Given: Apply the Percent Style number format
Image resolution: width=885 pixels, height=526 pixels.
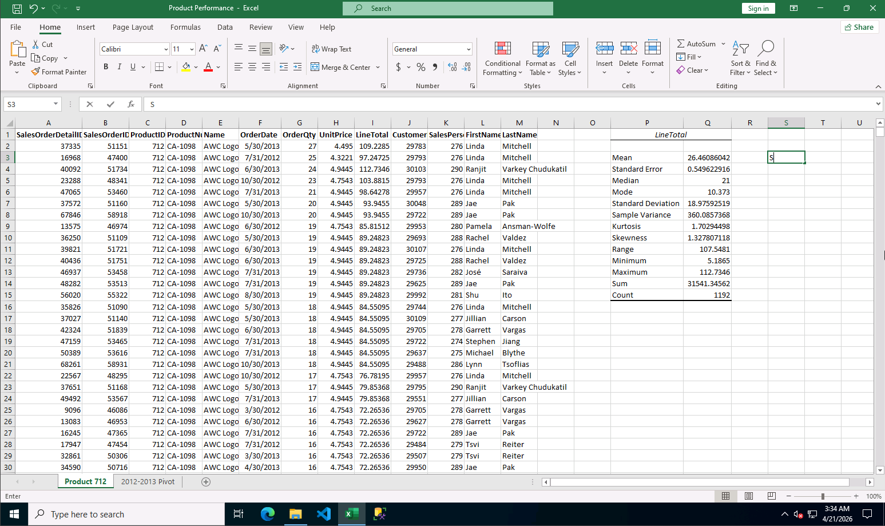Looking at the screenshot, I should coord(420,67).
